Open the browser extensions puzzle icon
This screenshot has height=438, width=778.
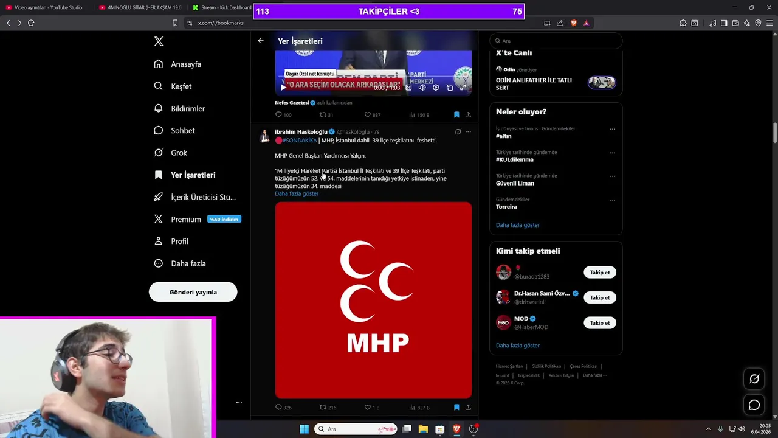683,23
